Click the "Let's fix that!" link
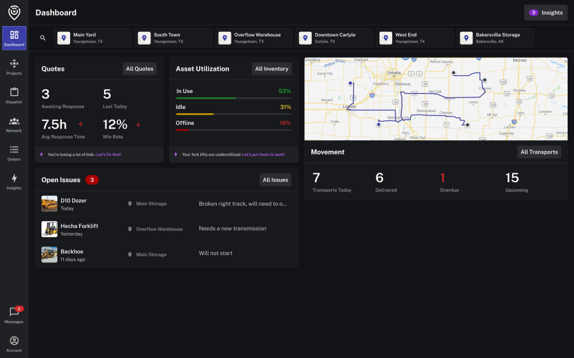 108,155
